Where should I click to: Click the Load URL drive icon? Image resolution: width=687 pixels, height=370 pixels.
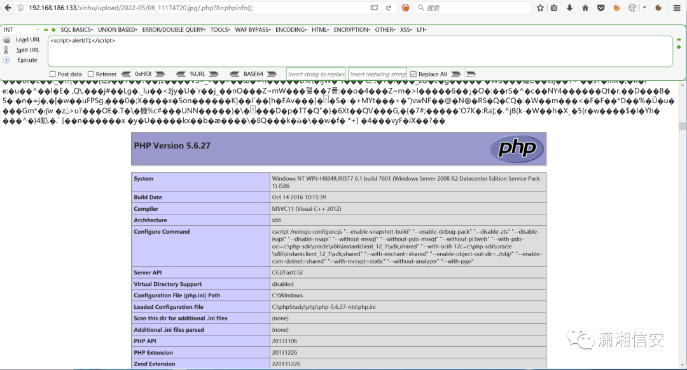pyautogui.click(x=6, y=40)
